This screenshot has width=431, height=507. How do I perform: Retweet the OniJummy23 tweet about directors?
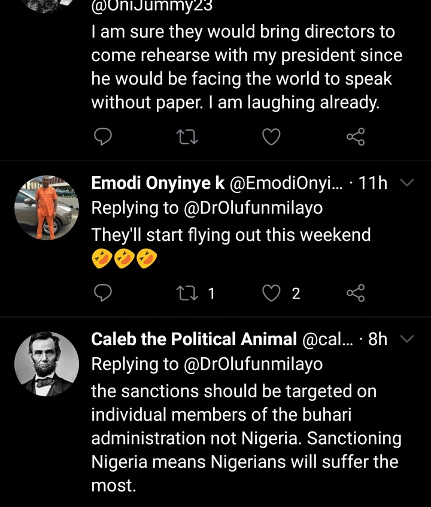click(188, 138)
